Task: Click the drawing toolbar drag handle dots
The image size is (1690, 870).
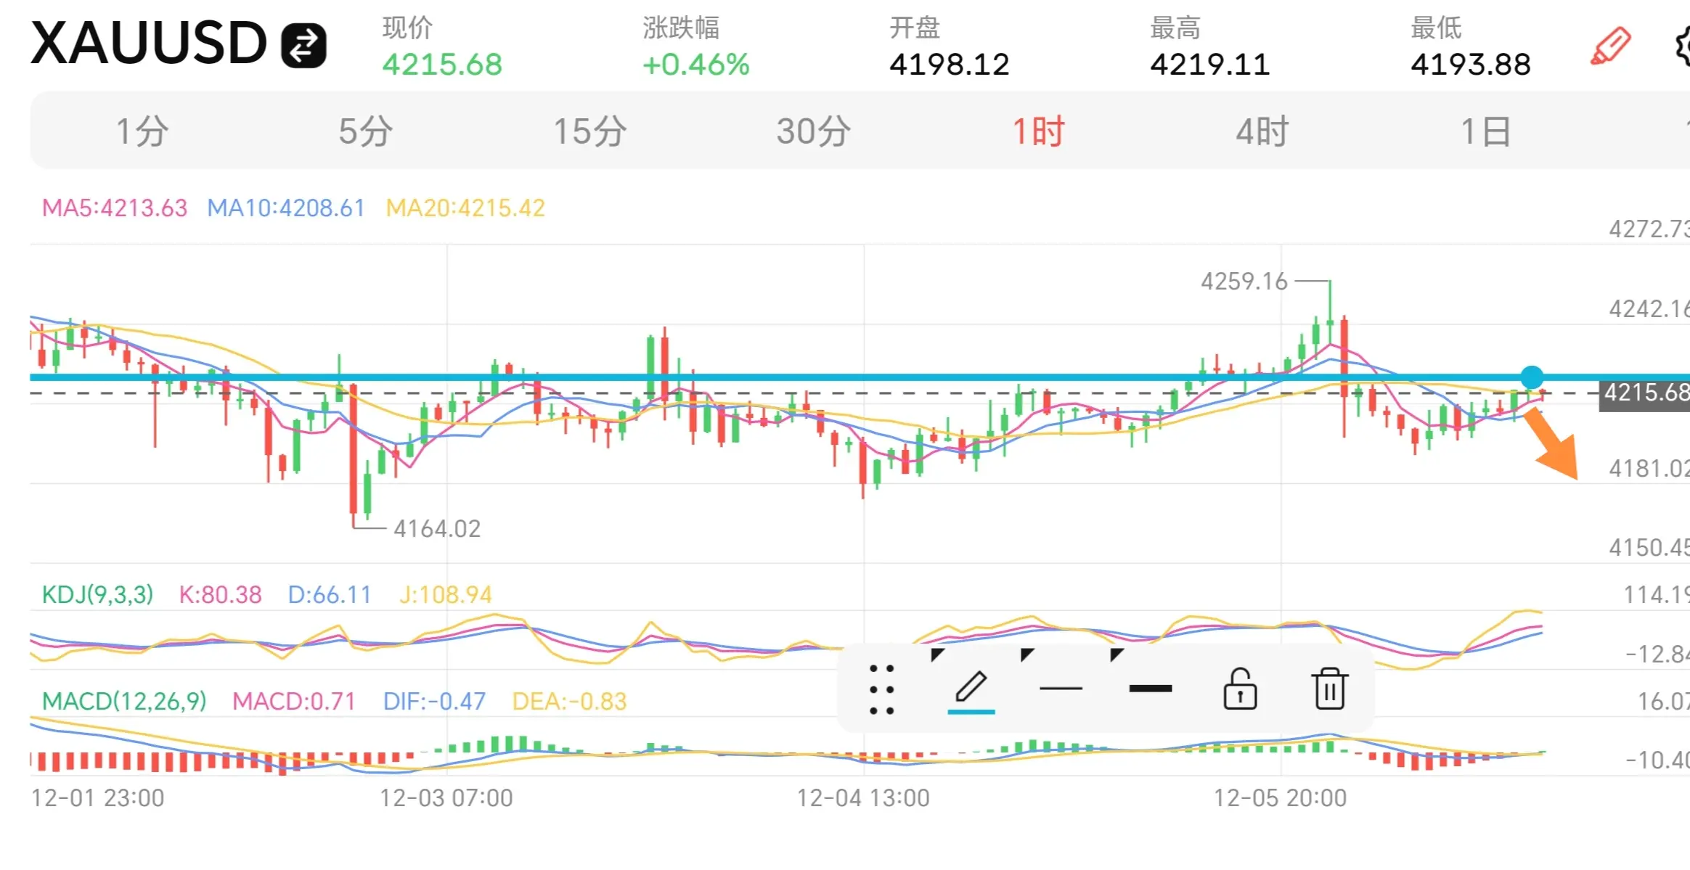Action: point(881,689)
